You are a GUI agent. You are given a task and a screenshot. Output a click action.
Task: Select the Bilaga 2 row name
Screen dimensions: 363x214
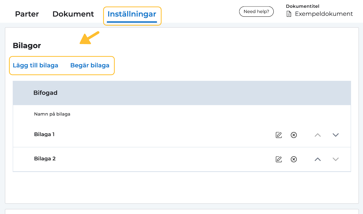tap(45, 159)
